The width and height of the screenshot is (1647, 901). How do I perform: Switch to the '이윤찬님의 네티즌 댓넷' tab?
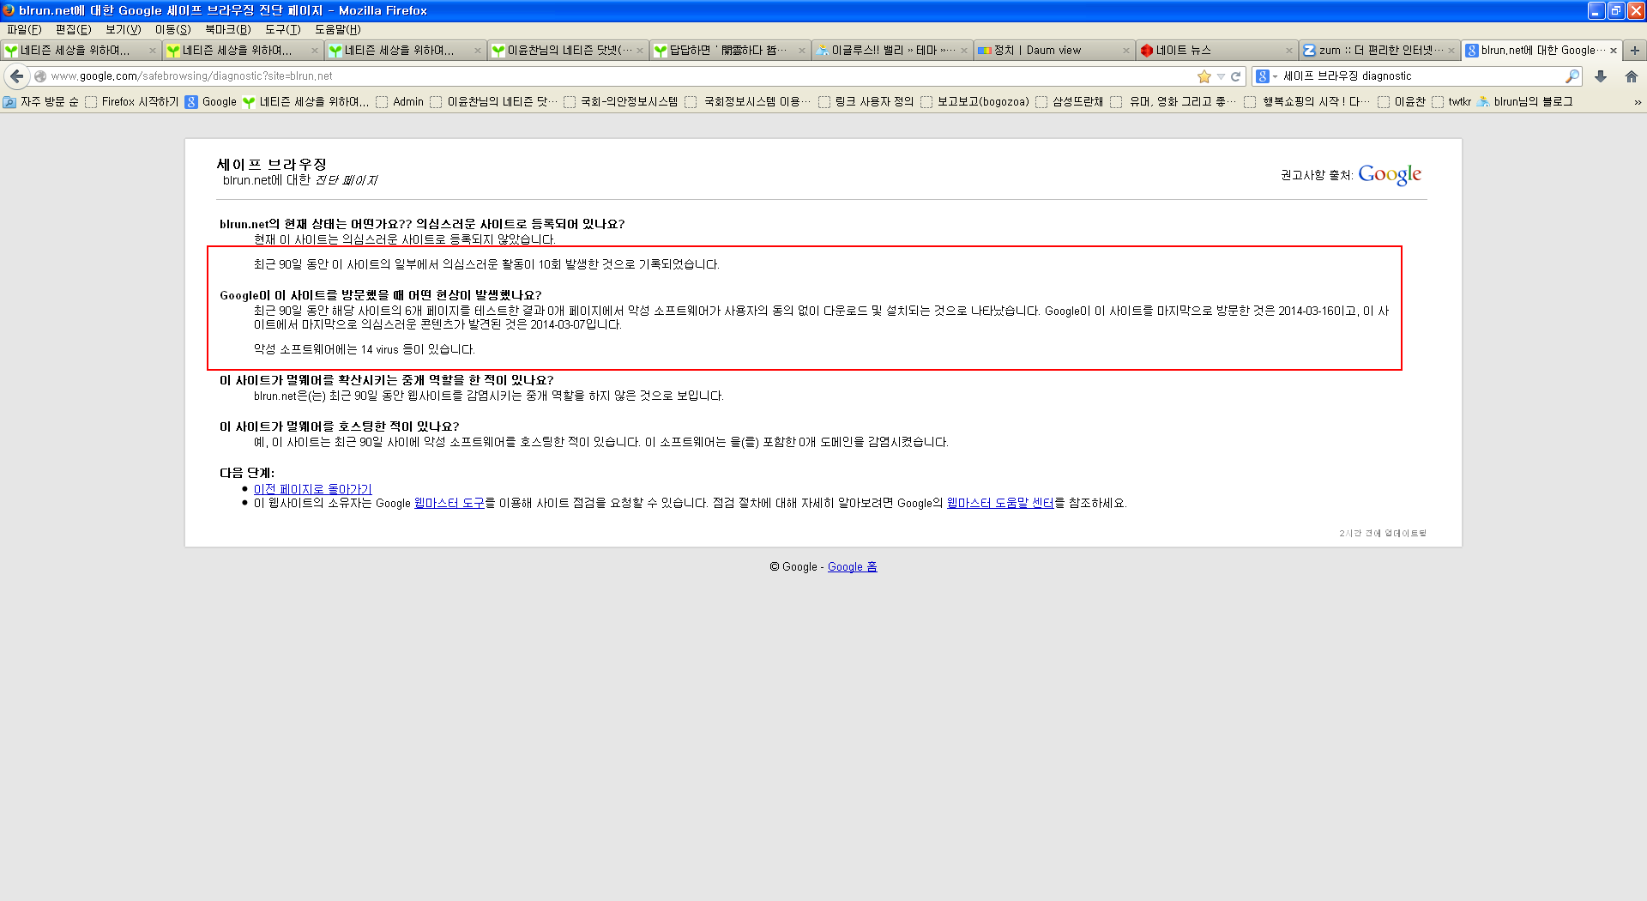[567, 51]
